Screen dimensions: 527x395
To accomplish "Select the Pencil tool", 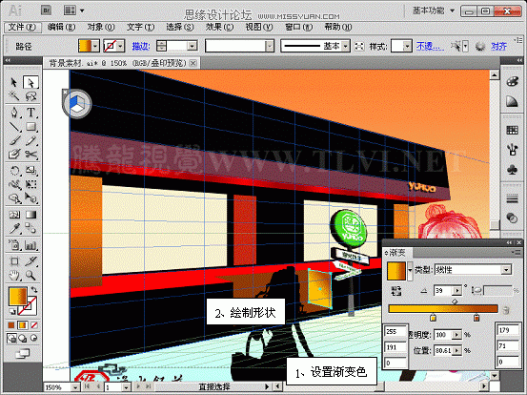I will coord(30,140).
